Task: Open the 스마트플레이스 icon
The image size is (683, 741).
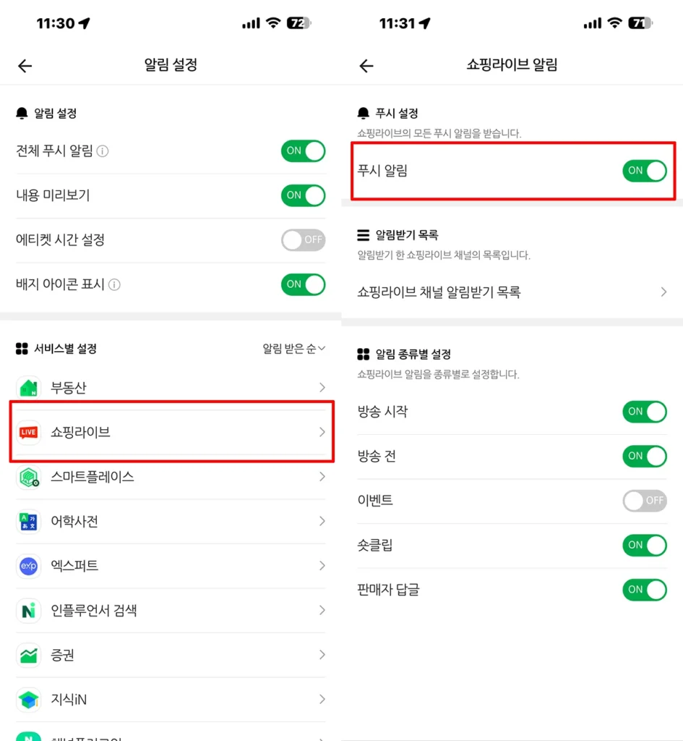Action: [x=30, y=477]
